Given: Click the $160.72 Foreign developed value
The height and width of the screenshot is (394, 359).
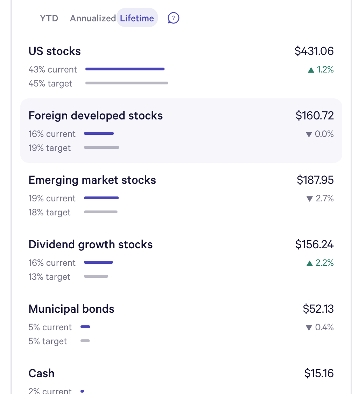Looking at the screenshot, I should tap(315, 116).
